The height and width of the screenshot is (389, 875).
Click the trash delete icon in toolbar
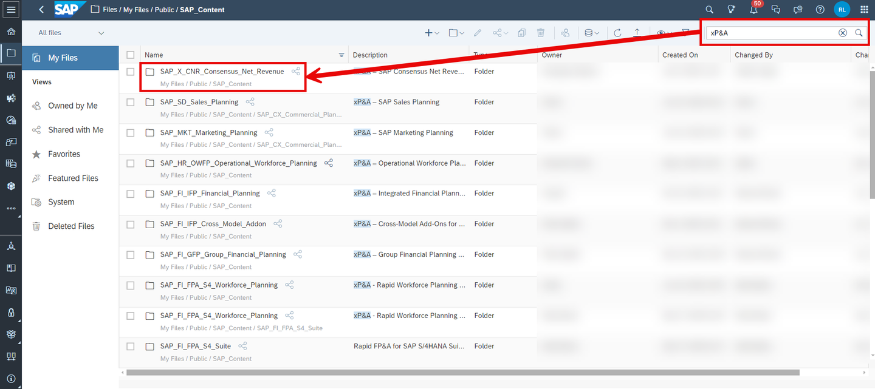point(541,33)
